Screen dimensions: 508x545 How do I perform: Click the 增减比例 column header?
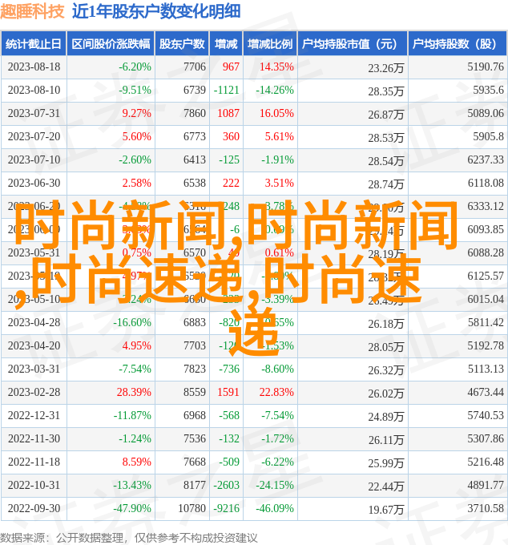click(270, 44)
